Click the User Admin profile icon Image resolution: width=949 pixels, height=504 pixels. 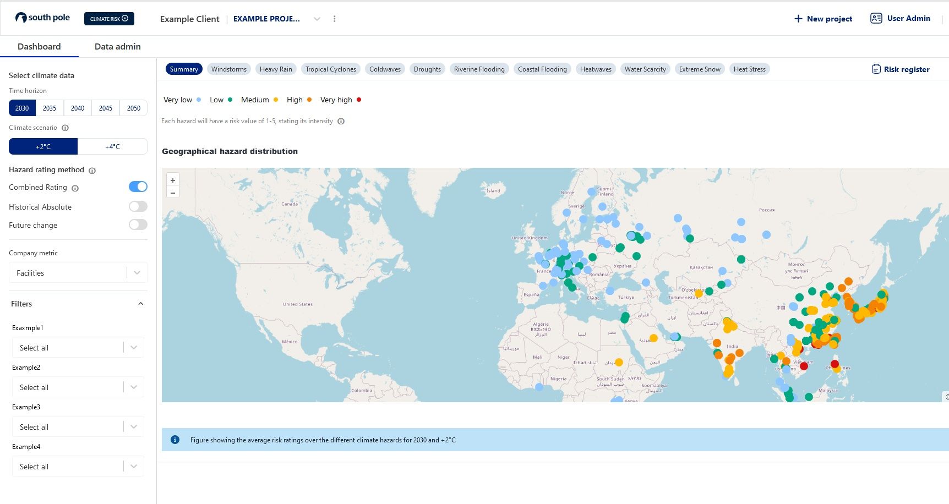pyautogui.click(x=876, y=18)
